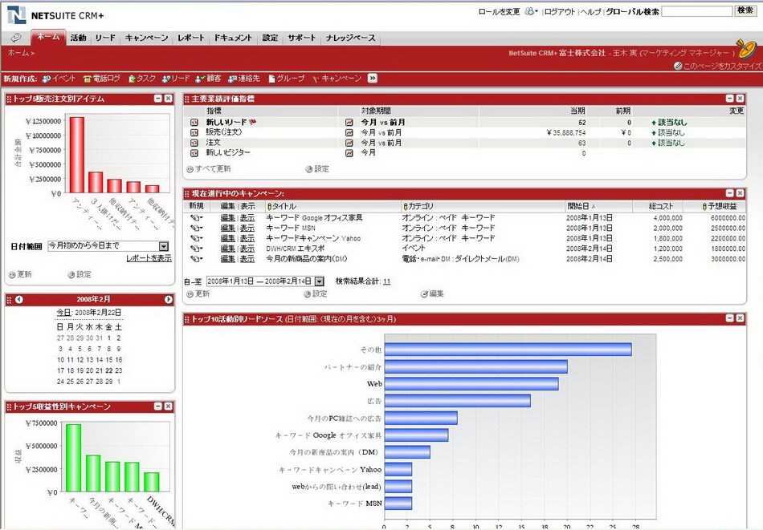763x530 pixels.
Task: Click 編集 button below campaigns list
Action: (432, 294)
